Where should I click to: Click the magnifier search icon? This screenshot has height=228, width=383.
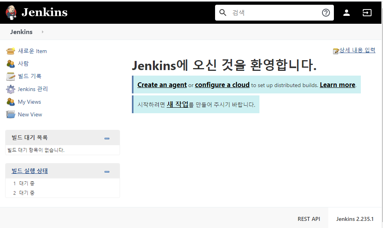click(x=223, y=12)
